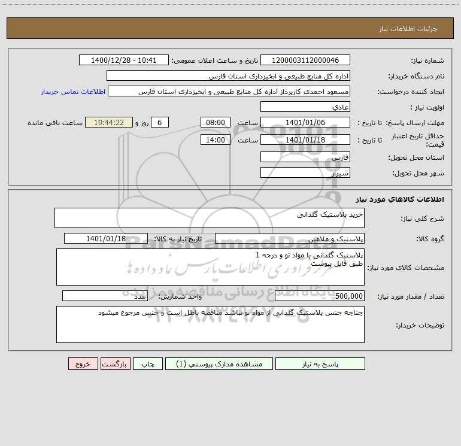The width and height of the screenshot is (461, 446).
Task: Click the 'جزئیات اطلاعات نیاز' header title
Action: point(408,29)
